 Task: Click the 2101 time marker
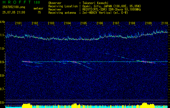18,23
